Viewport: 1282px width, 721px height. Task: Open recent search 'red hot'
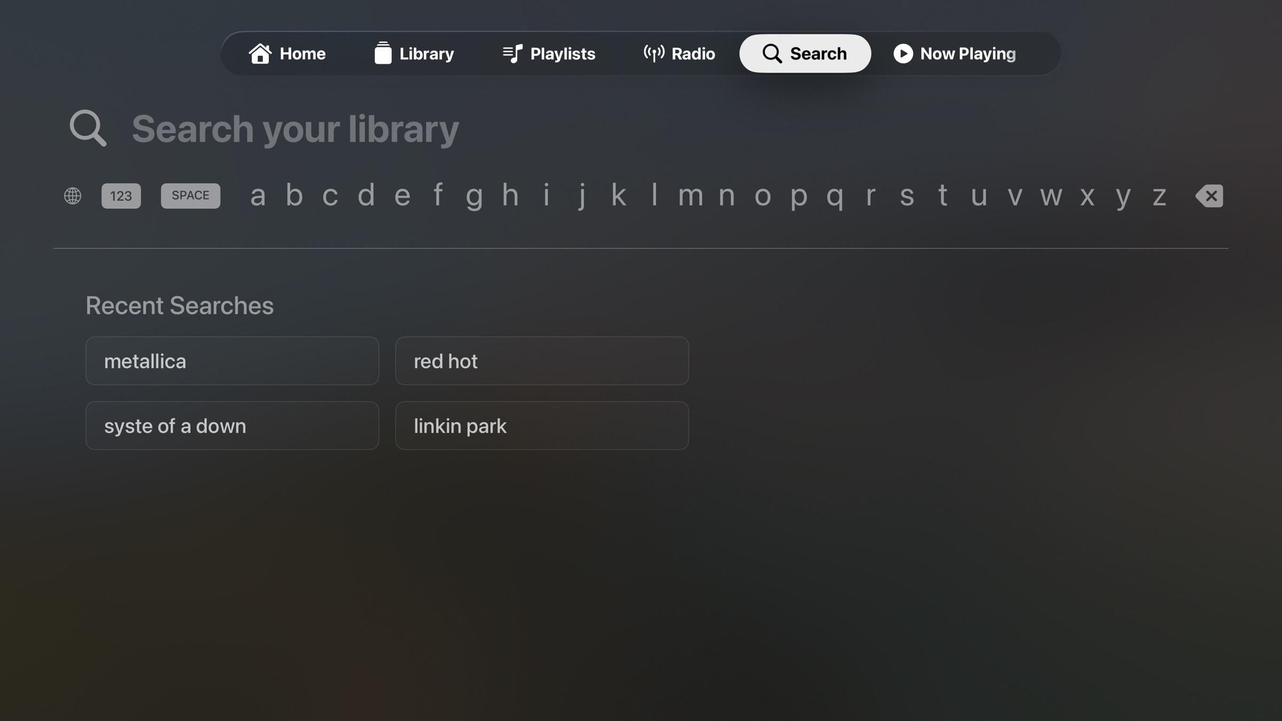tap(542, 360)
